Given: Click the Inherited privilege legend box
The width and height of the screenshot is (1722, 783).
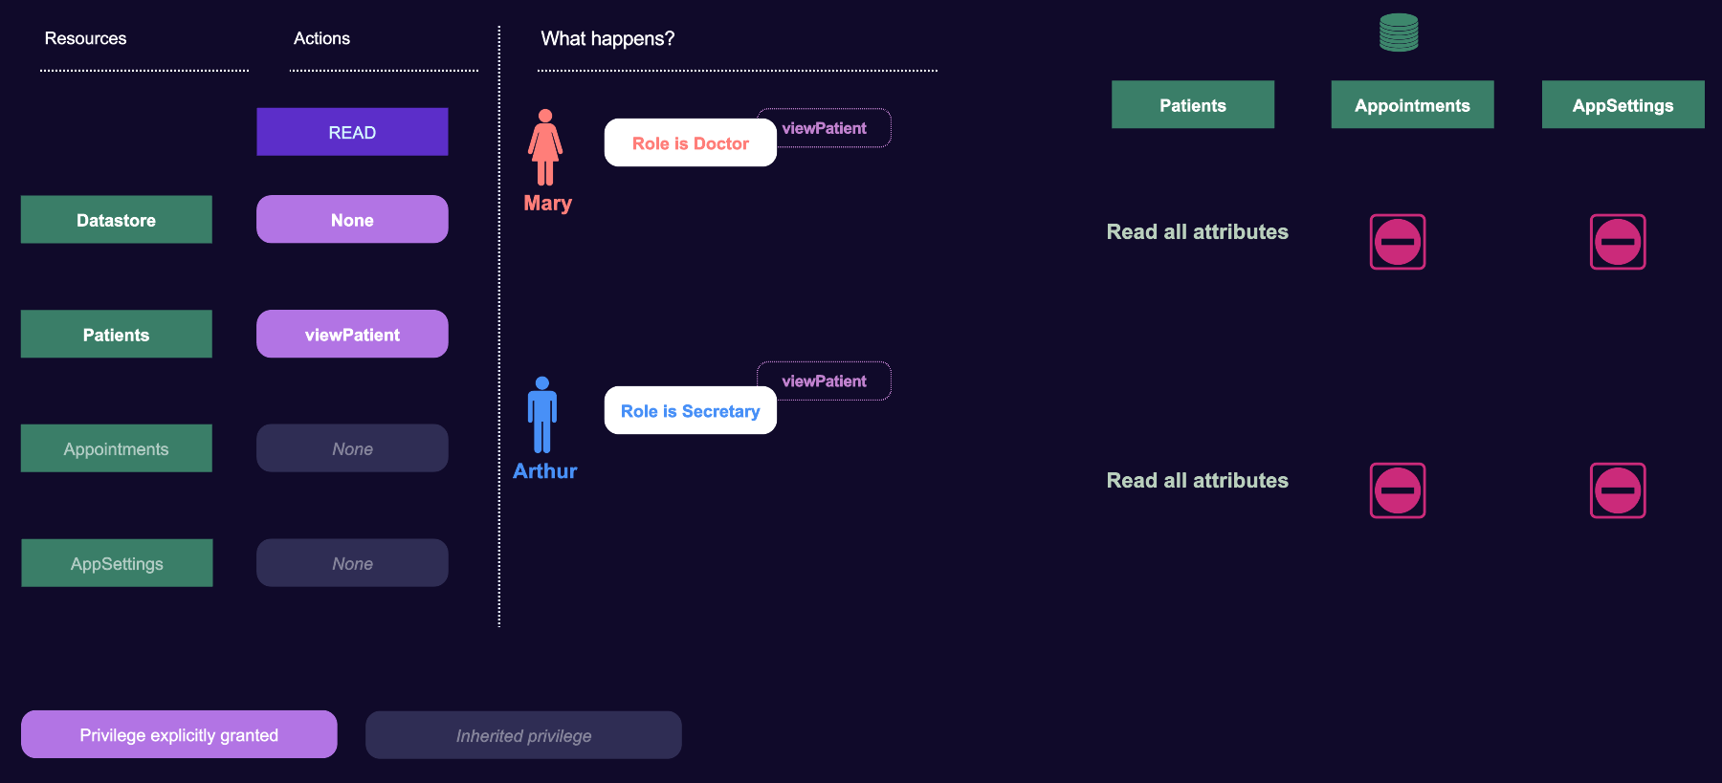Looking at the screenshot, I should [523, 735].
